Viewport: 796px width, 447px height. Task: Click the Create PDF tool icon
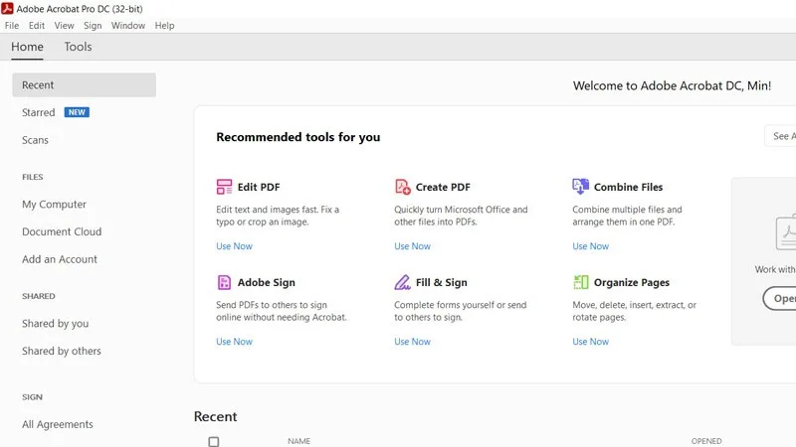coord(403,187)
